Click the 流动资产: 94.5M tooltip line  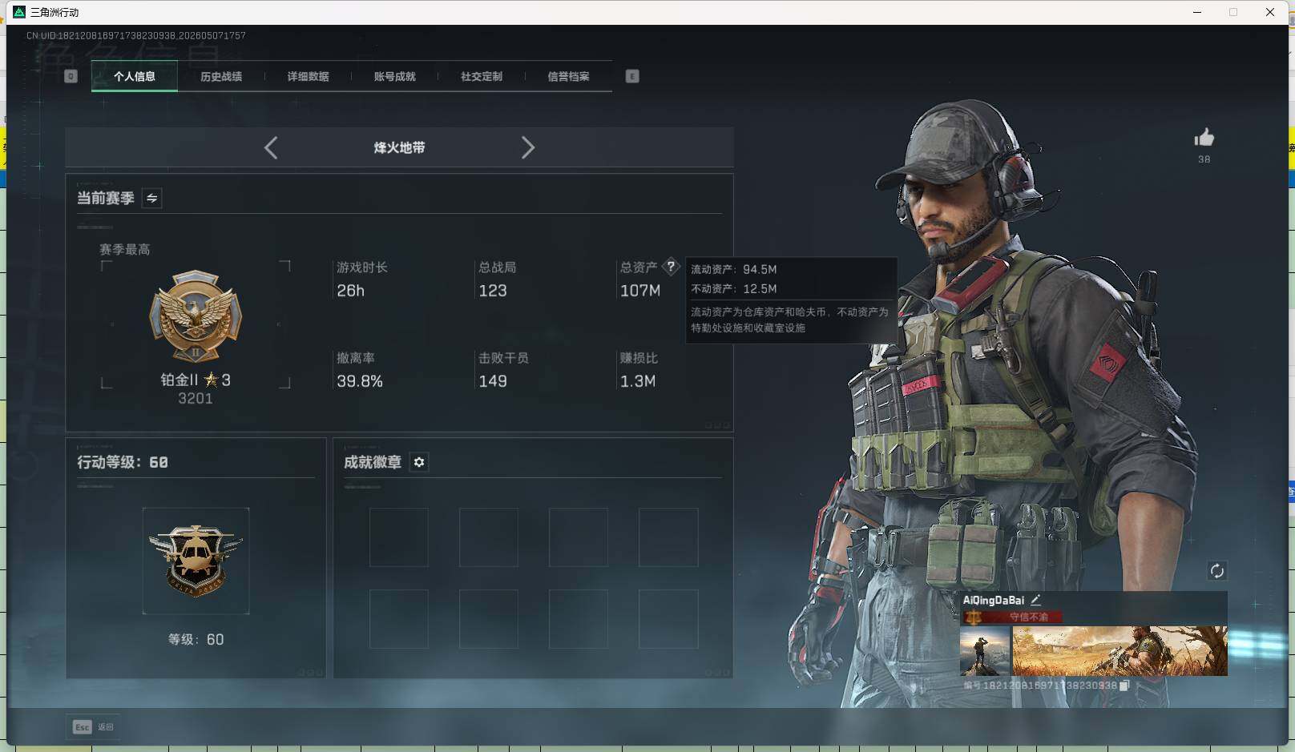(734, 269)
